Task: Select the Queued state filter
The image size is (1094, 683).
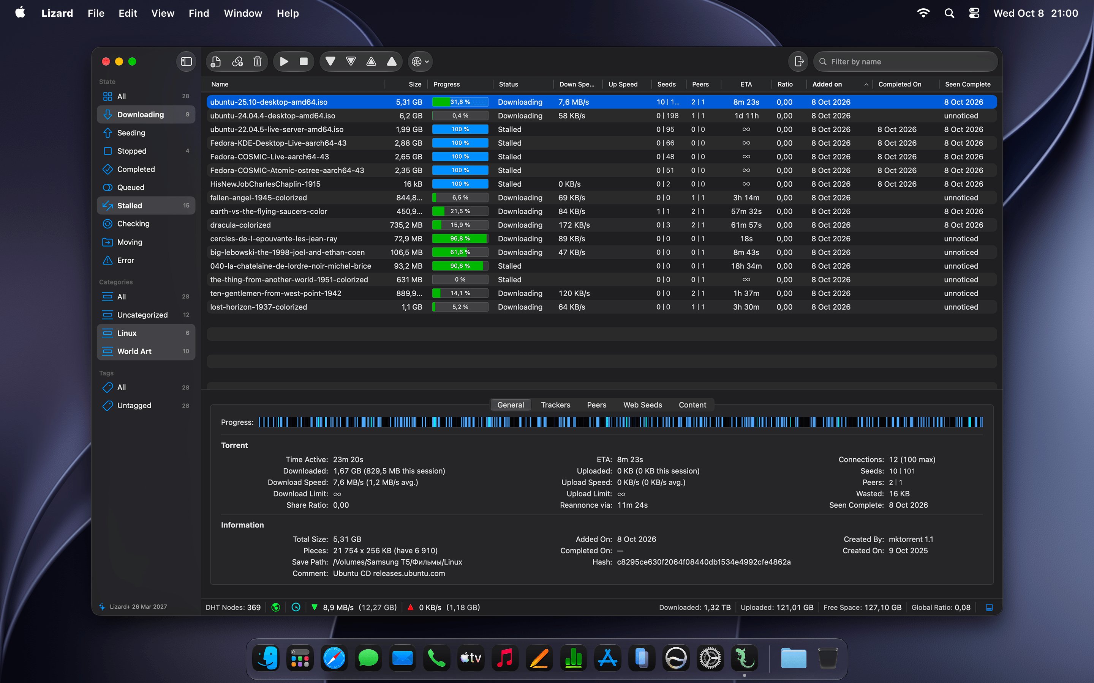Action: pyautogui.click(x=146, y=187)
